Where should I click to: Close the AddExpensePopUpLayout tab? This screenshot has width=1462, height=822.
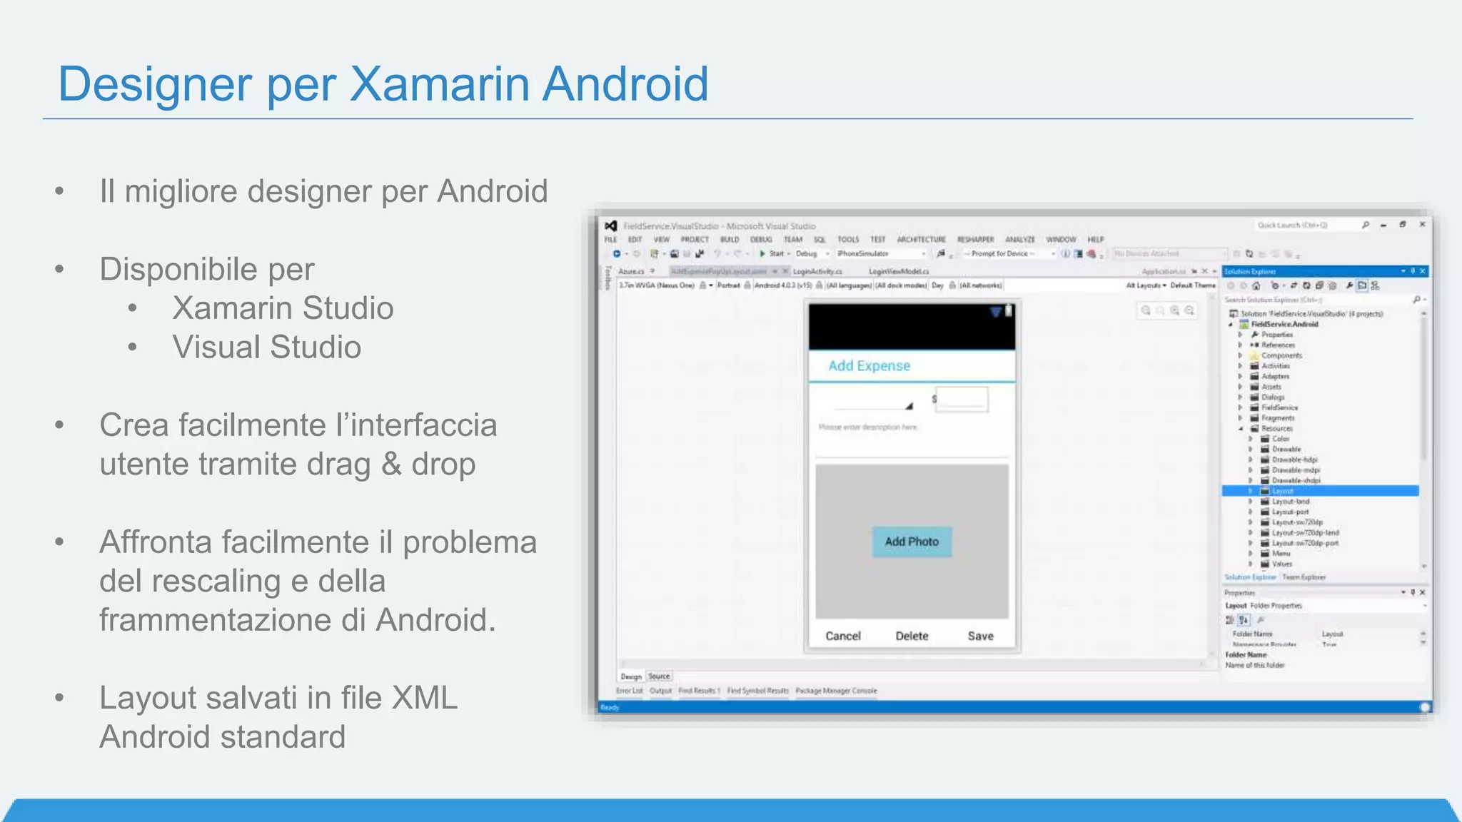[785, 271]
